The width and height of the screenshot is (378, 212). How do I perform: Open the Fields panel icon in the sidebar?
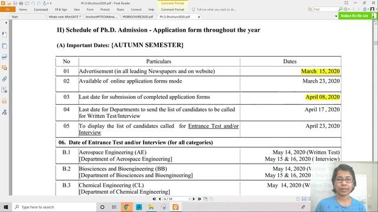click(x=4, y=90)
